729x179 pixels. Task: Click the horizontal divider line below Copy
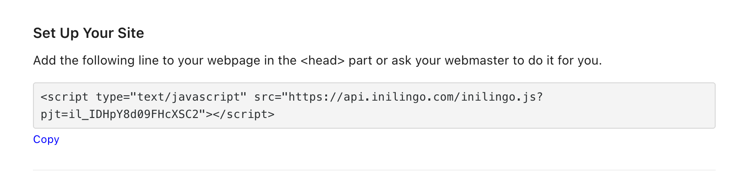click(x=374, y=170)
